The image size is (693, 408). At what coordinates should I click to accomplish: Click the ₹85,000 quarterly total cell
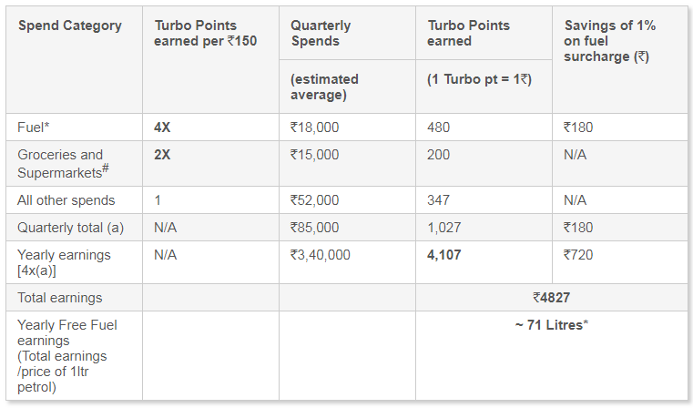point(315,228)
